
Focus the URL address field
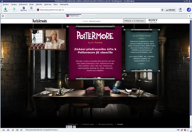click(x=100, y=10)
